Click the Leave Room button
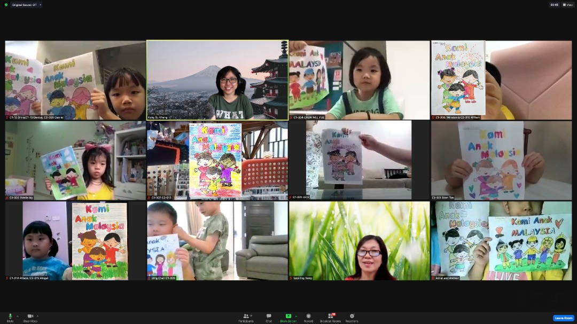Image resolution: width=577 pixels, height=324 pixels. click(x=563, y=318)
